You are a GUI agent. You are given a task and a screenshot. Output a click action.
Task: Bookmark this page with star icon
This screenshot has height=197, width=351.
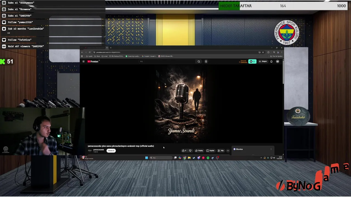(263, 52)
